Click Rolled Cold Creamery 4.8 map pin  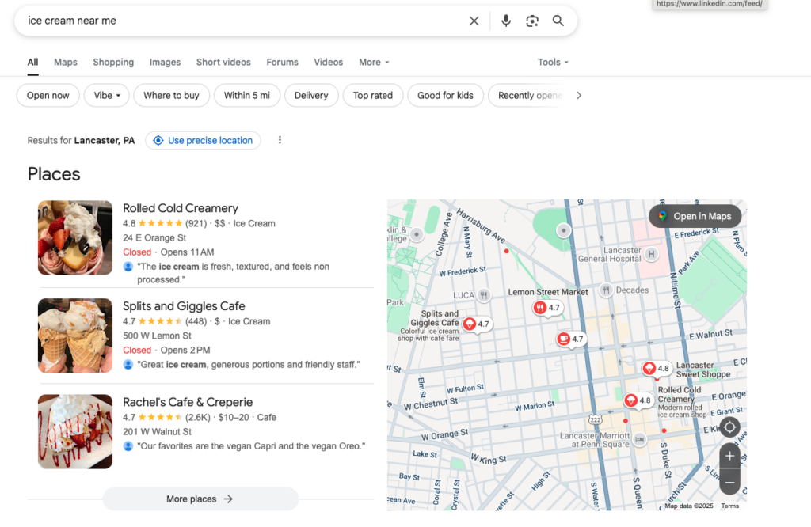[x=638, y=400]
